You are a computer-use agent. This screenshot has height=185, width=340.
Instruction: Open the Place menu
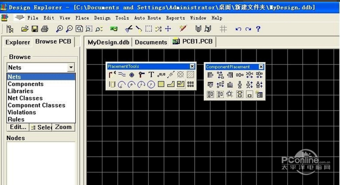pos(82,18)
